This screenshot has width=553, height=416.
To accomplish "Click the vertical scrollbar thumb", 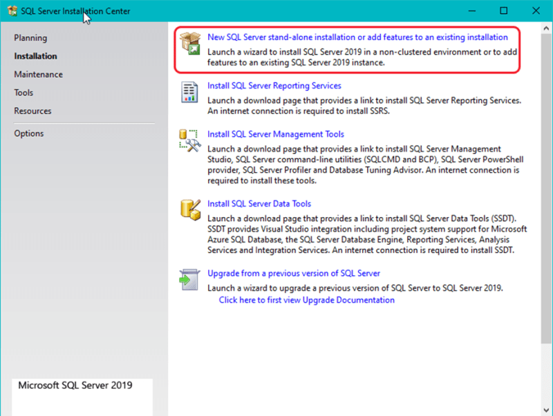I will [x=546, y=188].
